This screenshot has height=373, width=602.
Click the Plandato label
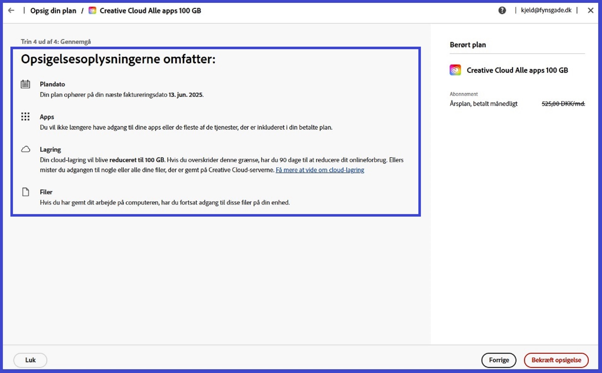(52, 84)
